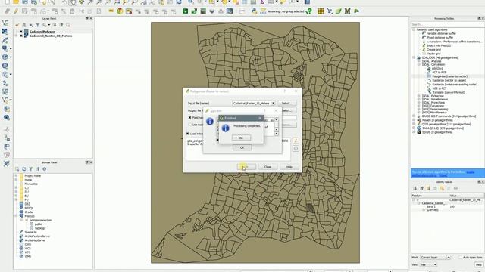485x272 pixels.
Task: Select Polygonize (raster to vector) algorithm
Action: [449, 76]
